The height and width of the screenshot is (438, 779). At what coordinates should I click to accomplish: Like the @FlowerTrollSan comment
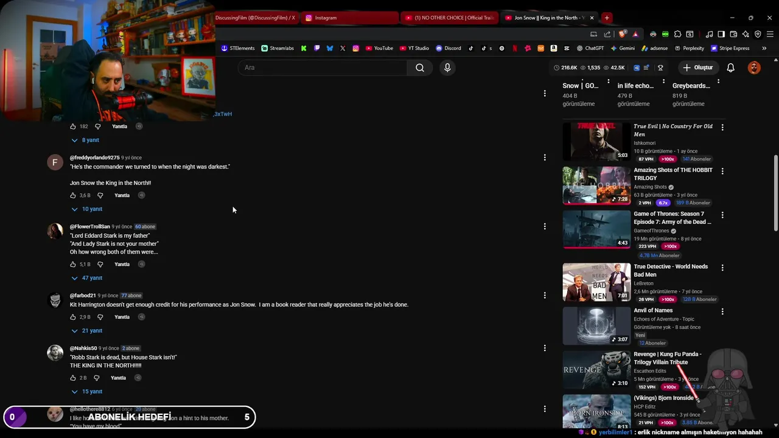(73, 264)
